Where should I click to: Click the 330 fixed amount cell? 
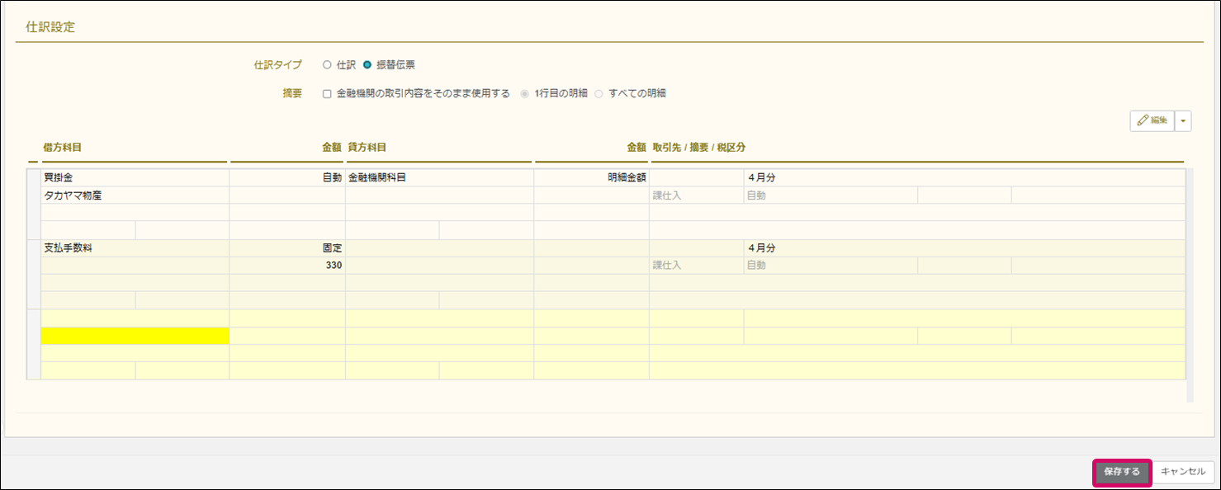click(x=286, y=266)
